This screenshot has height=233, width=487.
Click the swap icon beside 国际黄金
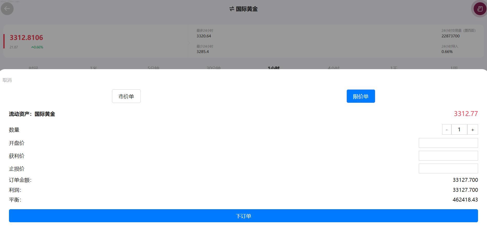click(232, 9)
